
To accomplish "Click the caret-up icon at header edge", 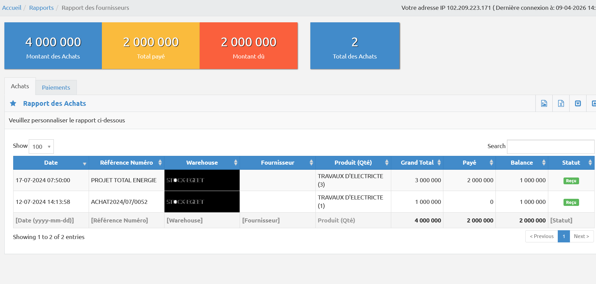I will [593, 103].
